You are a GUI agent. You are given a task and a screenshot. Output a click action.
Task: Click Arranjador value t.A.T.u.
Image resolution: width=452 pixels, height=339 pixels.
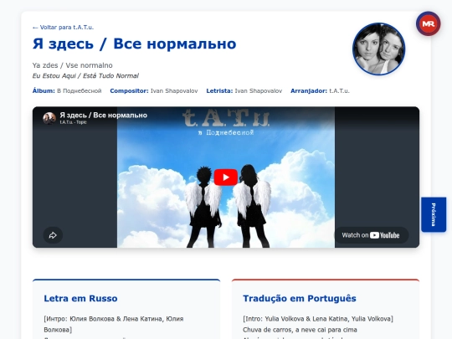(339, 90)
